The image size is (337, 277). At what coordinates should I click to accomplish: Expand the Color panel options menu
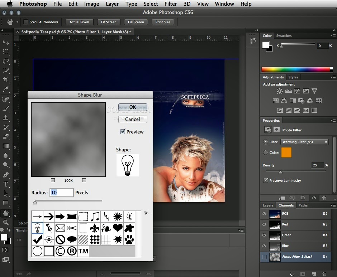[332, 36]
